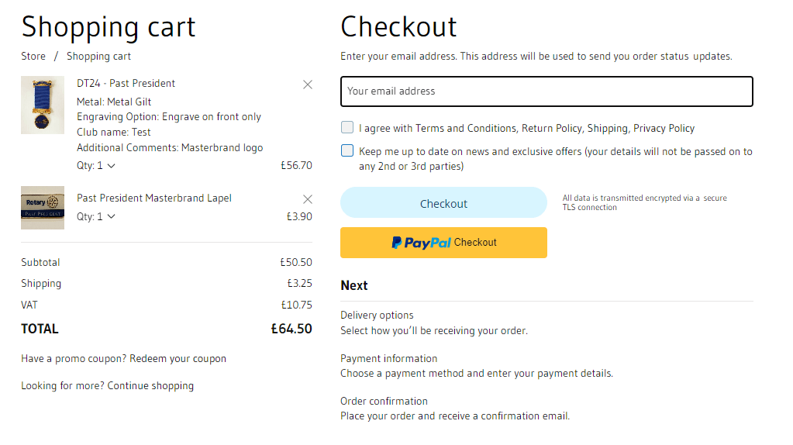Remove DT24 - Past President from cart
Image resolution: width=793 pixels, height=445 pixels.
308,85
